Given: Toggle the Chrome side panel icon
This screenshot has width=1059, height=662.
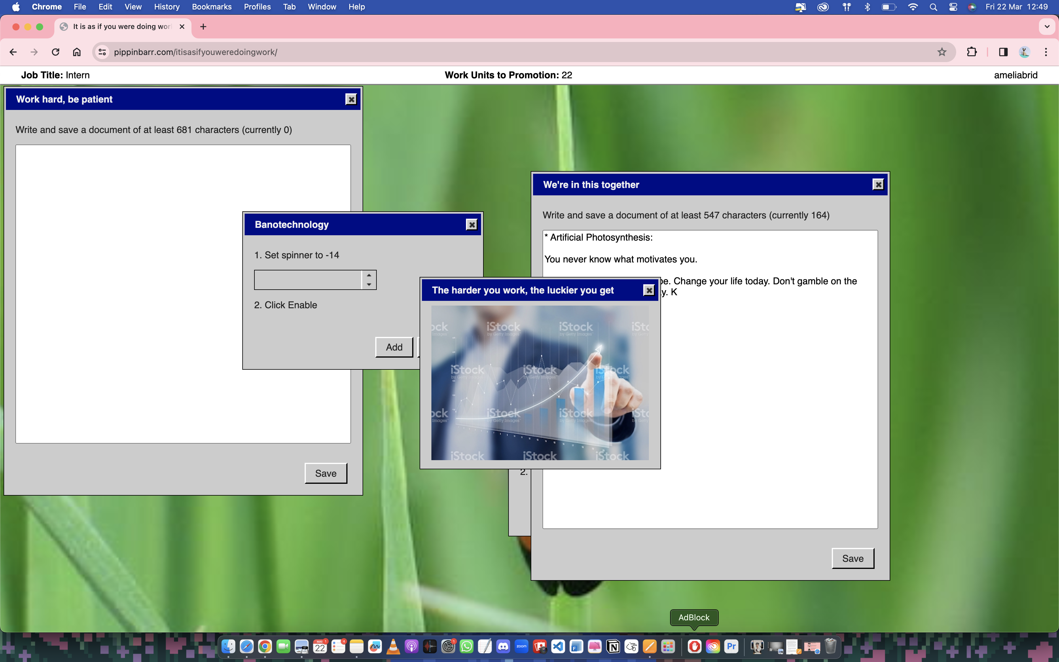Looking at the screenshot, I should (1003, 52).
